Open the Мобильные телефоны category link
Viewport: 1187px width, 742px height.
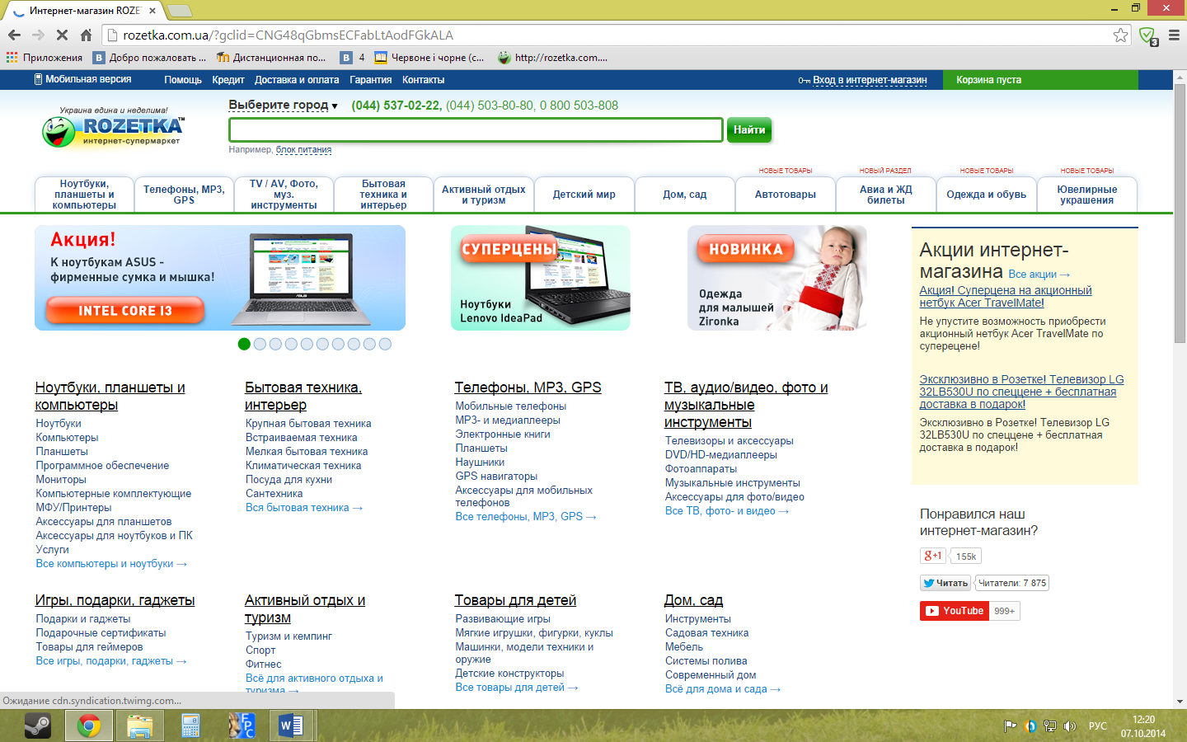tap(511, 406)
